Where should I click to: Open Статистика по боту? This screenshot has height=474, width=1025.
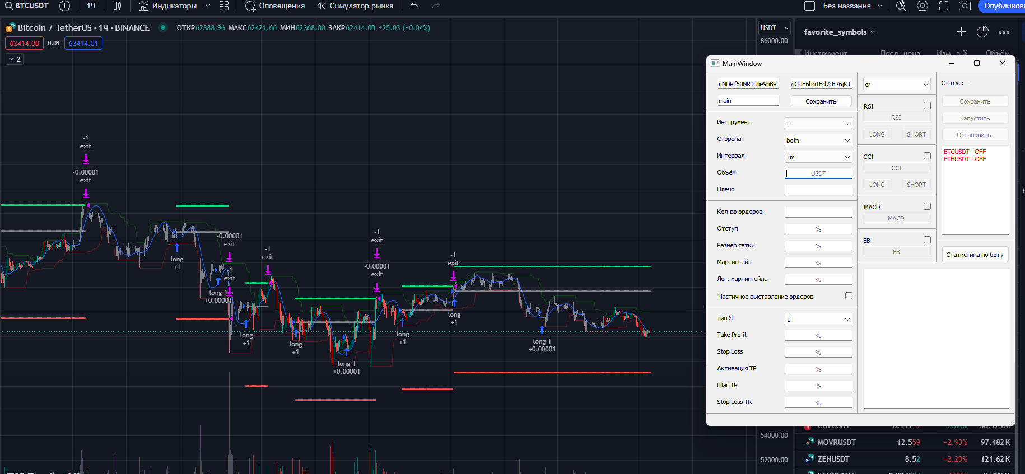[x=975, y=255]
